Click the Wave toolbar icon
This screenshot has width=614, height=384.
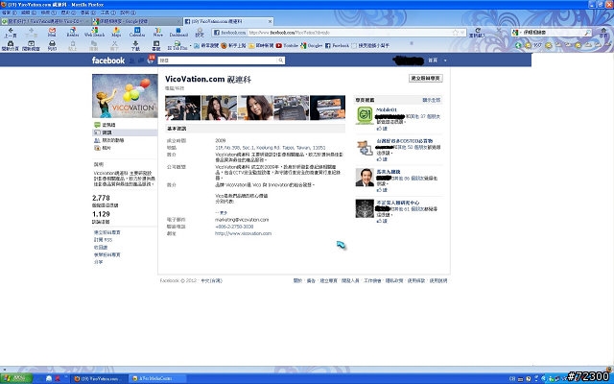click(x=157, y=31)
